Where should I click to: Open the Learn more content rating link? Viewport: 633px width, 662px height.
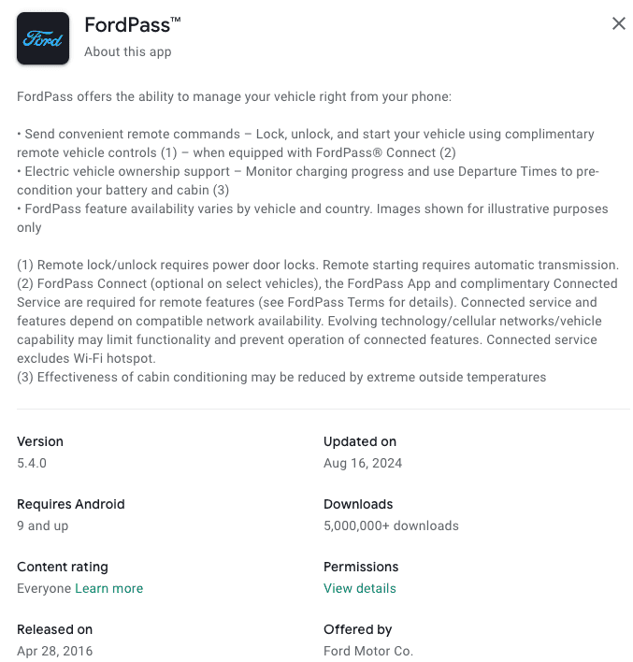pyautogui.click(x=109, y=588)
